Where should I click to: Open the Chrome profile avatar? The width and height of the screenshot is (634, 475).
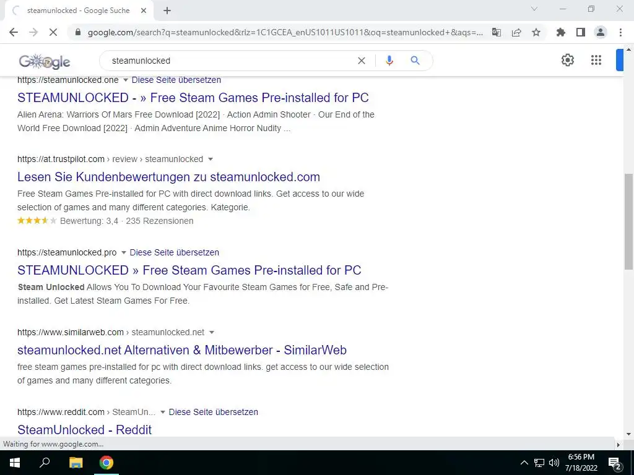(x=601, y=32)
